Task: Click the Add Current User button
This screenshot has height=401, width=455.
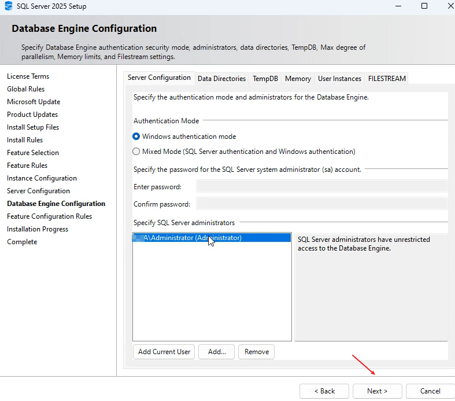Action: pos(164,352)
